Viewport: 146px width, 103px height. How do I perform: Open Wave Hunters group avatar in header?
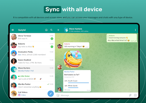pos(66,30)
